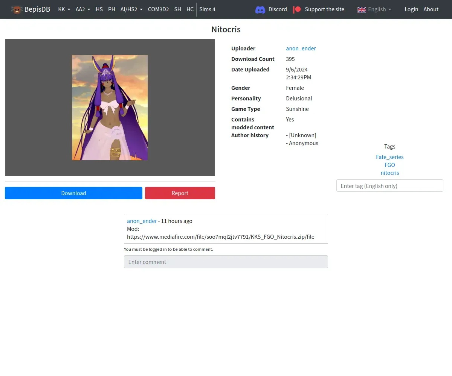Expand the English language dropdown

coord(374,9)
